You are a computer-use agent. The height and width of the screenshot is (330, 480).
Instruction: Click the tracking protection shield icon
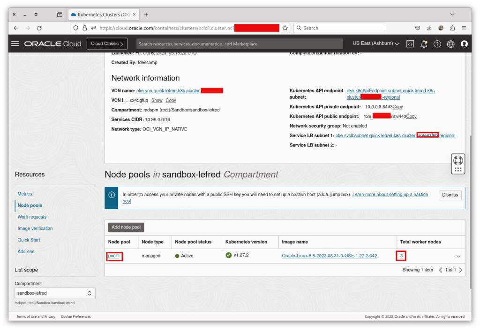[x=76, y=28]
